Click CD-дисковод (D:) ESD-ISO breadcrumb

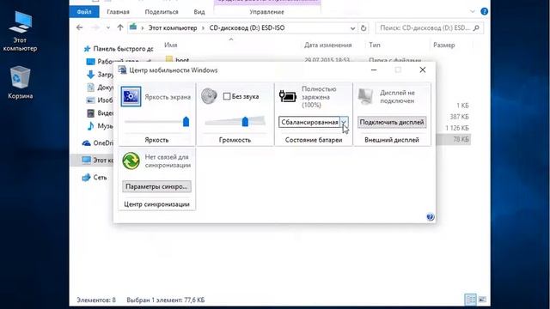[x=247, y=28]
